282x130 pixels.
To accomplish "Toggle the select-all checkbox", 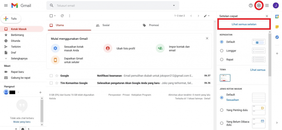I will (51, 16).
